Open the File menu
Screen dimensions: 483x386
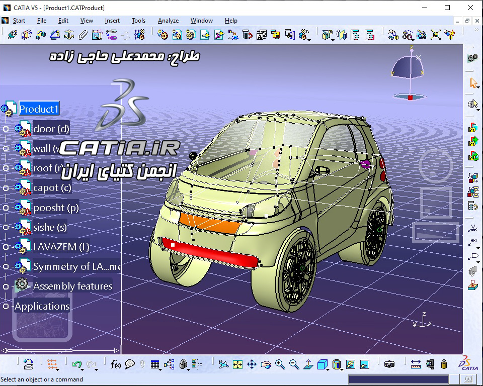pyautogui.click(x=42, y=21)
